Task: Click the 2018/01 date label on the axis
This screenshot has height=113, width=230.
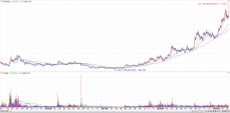Action: click(x=160, y=109)
